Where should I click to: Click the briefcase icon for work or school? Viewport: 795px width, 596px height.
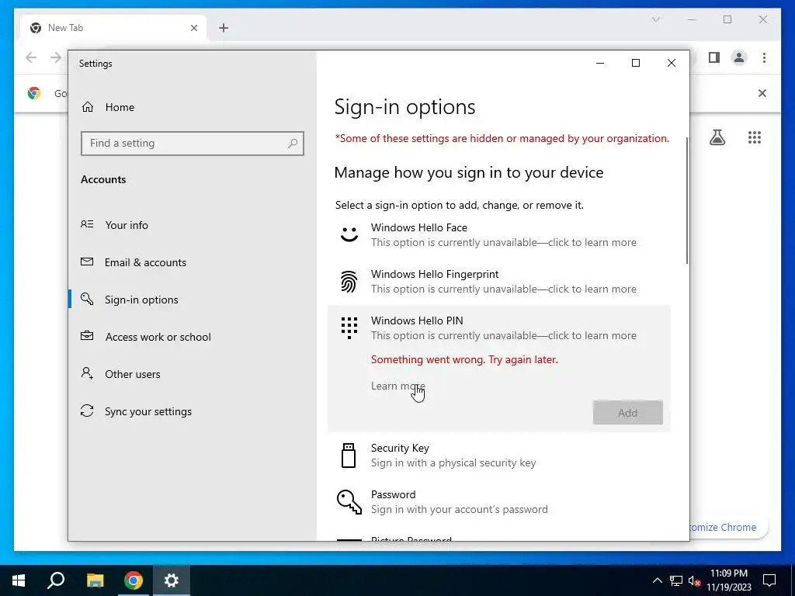[x=87, y=335]
